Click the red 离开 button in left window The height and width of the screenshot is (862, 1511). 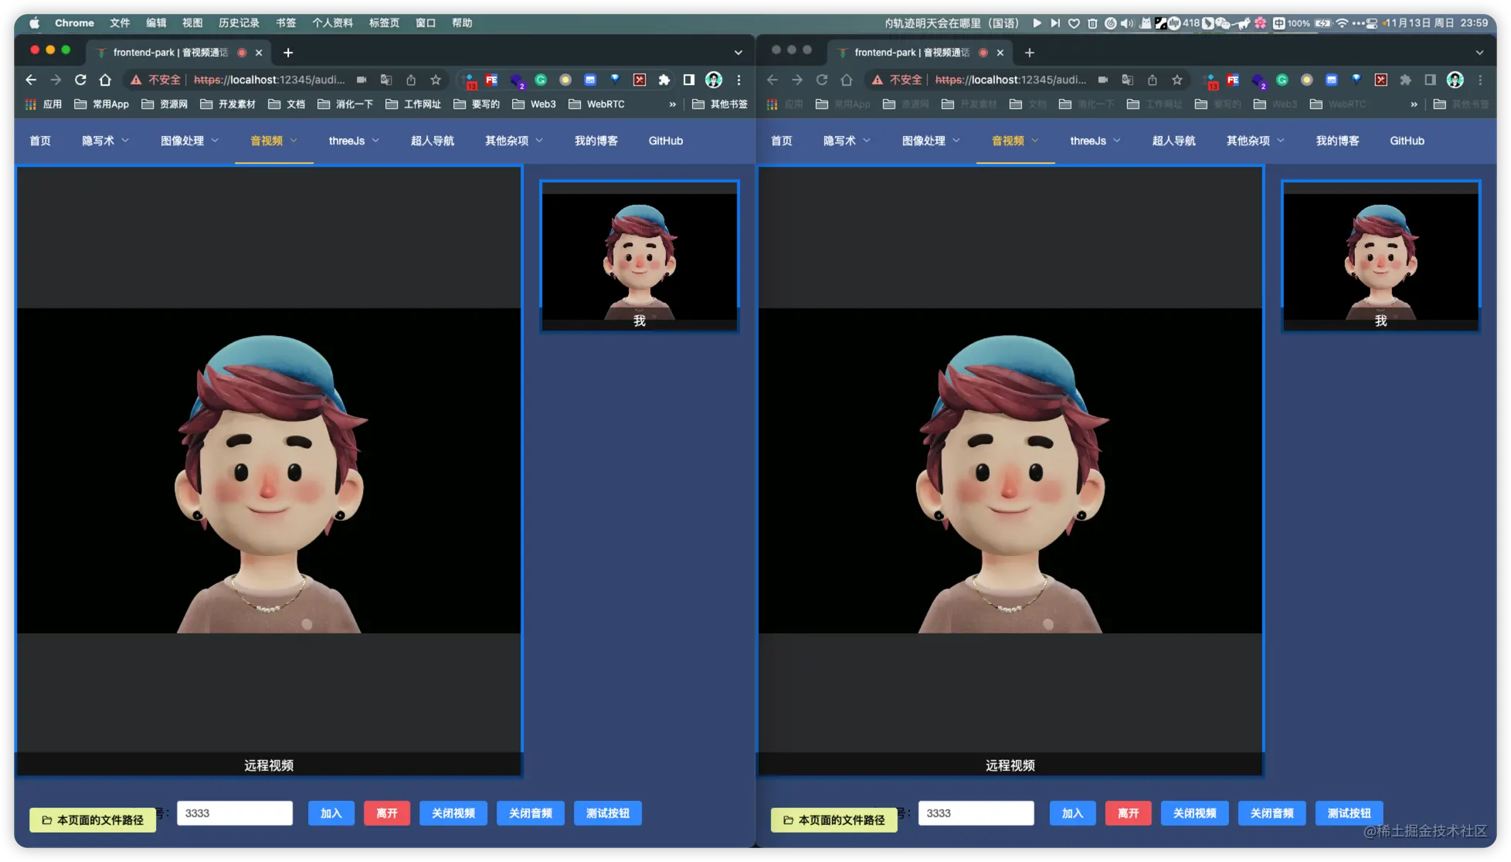coord(386,813)
